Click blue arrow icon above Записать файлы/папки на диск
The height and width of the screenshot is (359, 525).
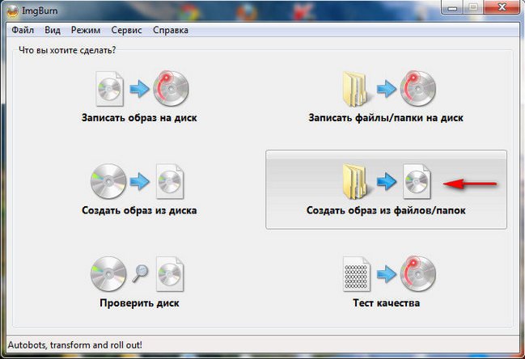387,89
